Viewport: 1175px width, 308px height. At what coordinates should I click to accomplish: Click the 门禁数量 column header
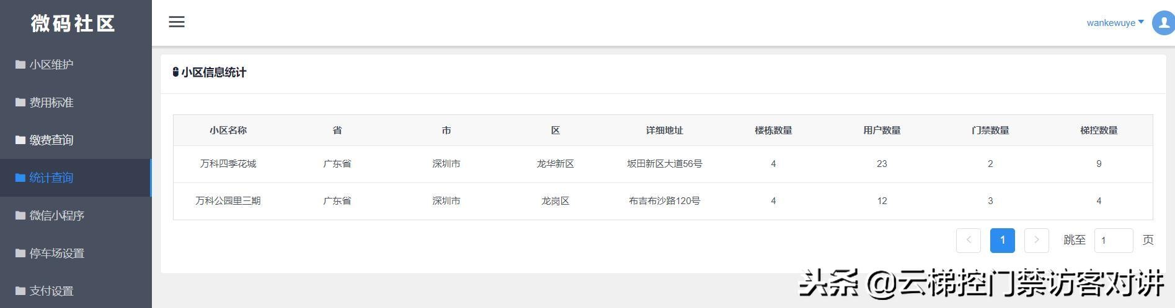(990, 130)
